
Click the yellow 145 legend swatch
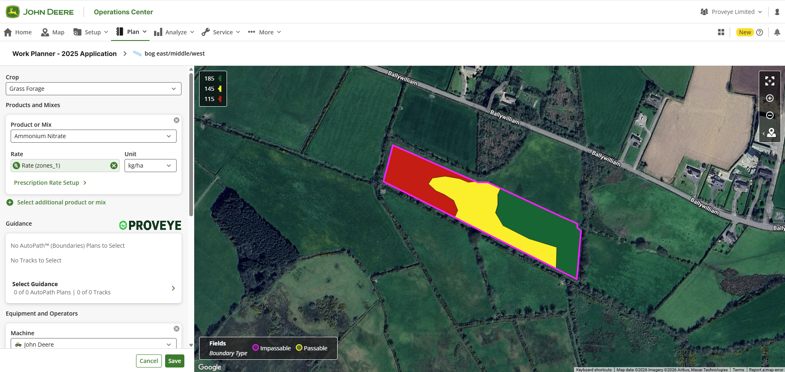click(x=220, y=89)
